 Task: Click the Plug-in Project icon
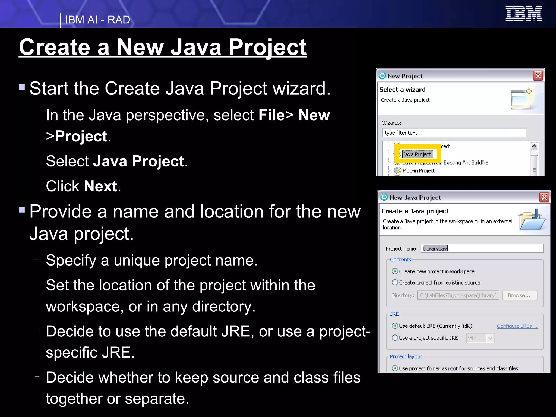(397, 170)
